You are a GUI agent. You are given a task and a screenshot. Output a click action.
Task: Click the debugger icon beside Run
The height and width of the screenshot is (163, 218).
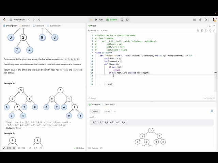point(91,20)
